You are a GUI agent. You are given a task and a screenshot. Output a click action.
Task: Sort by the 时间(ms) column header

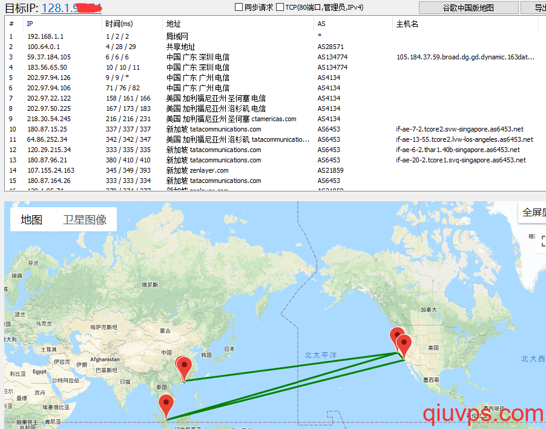(133, 24)
